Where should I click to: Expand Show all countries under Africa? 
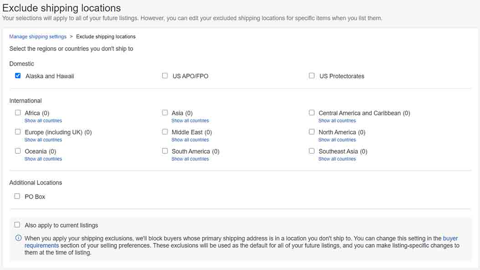click(43, 121)
